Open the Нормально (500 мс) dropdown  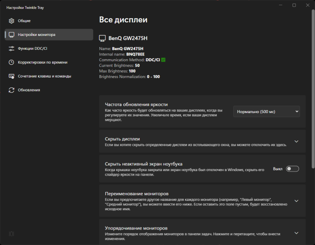266,111
